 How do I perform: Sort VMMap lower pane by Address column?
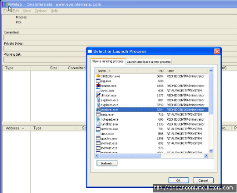[x=16, y=128]
